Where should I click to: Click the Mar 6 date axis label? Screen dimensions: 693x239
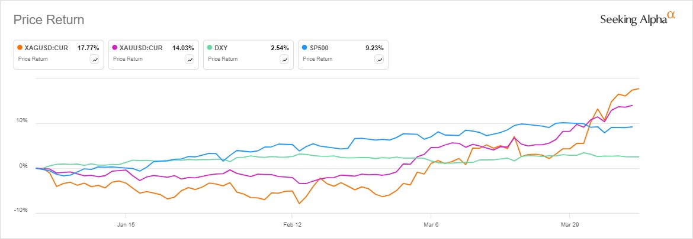(431, 225)
